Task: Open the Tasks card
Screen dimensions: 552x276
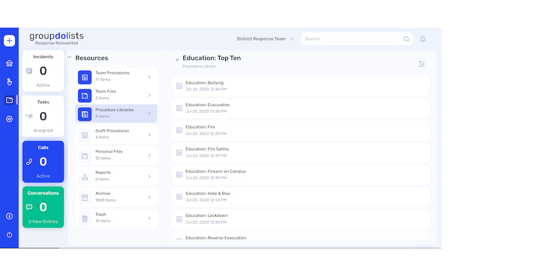Action: pyautogui.click(x=43, y=116)
